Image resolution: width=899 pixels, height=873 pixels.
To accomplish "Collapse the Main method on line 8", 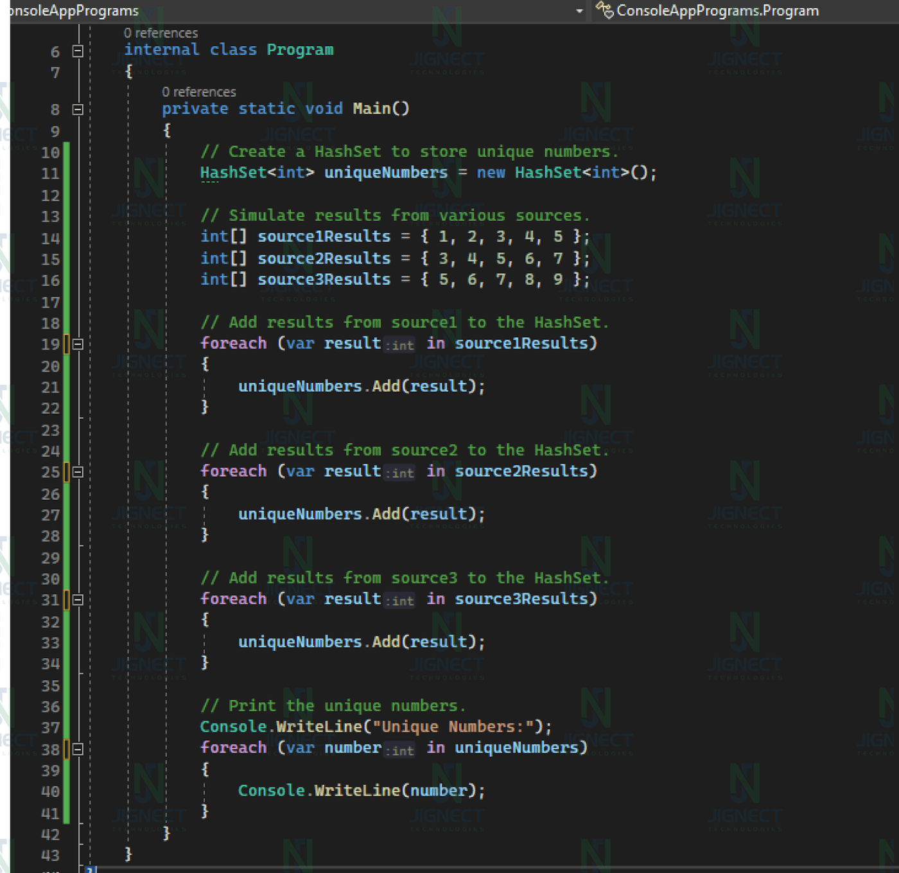I will point(78,109).
